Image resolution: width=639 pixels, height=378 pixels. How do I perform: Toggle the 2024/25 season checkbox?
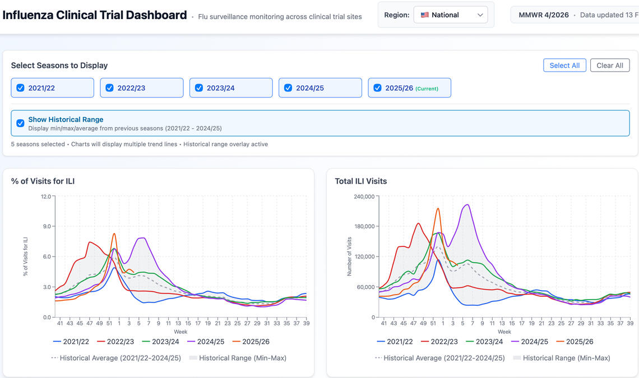[288, 88]
